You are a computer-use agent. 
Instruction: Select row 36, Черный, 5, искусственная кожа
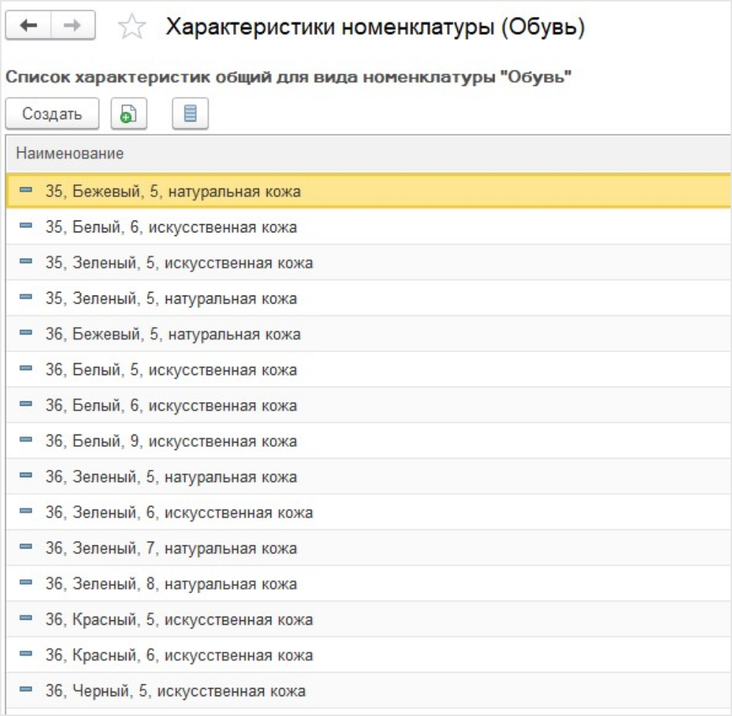(175, 691)
